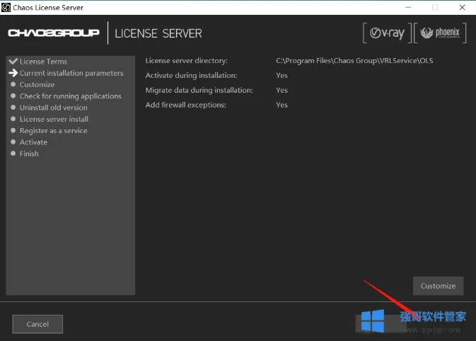Viewport: 476px width, 341px height.
Task: Click the Yes value for Add firewall exceptions
Action: click(281, 105)
